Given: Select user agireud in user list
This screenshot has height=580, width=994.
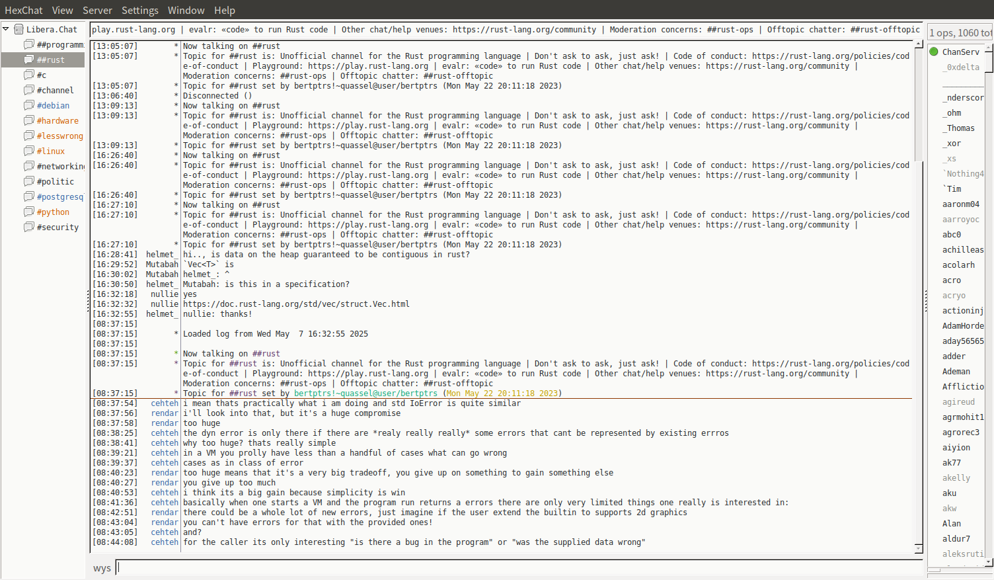Looking at the screenshot, I should pos(958,402).
